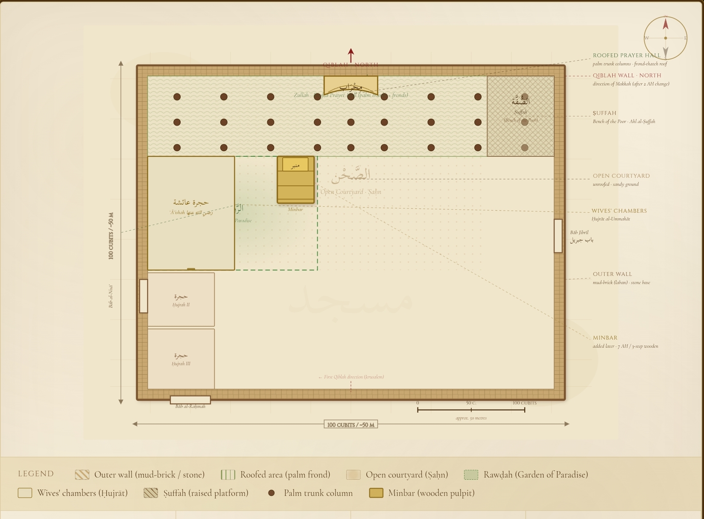This screenshot has height=519, width=704.
Task: Select A'ishah's chamber room
Action: (191, 213)
